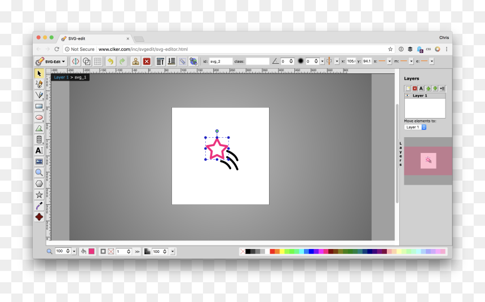The width and height of the screenshot is (485, 302).
Task: Click the yellow Undo arrow
Action: coord(111,62)
